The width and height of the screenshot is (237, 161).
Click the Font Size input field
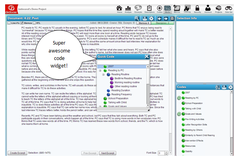click(161, 153)
